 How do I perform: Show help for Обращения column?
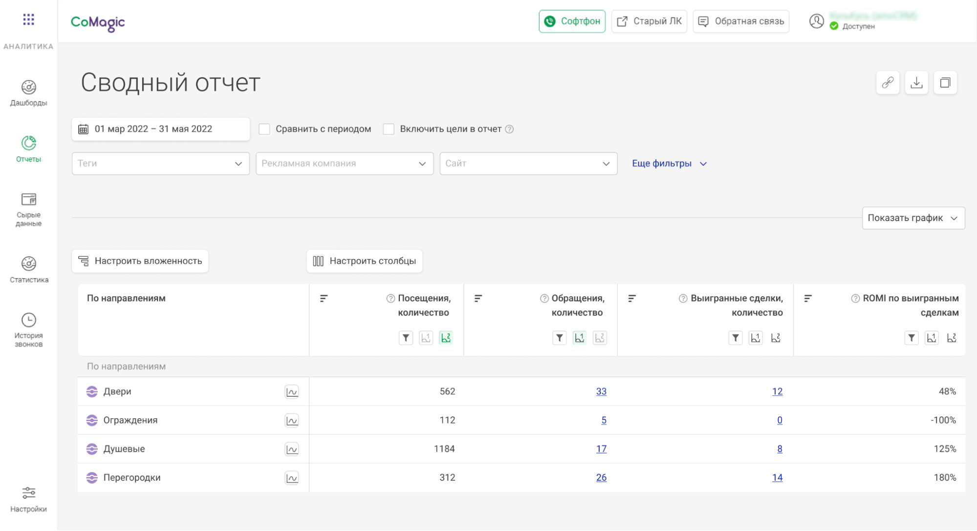click(544, 299)
